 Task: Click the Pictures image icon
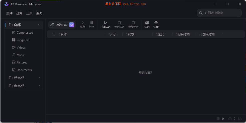[x=14, y=62]
